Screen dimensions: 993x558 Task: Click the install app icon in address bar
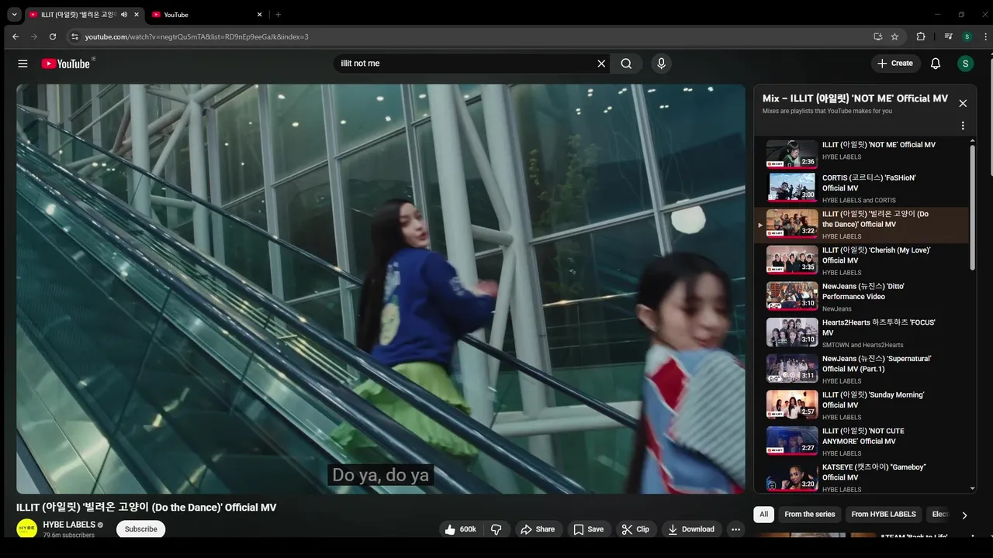point(877,36)
